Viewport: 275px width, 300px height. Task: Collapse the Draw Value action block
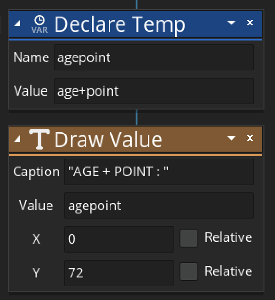click(x=17, y=139)
